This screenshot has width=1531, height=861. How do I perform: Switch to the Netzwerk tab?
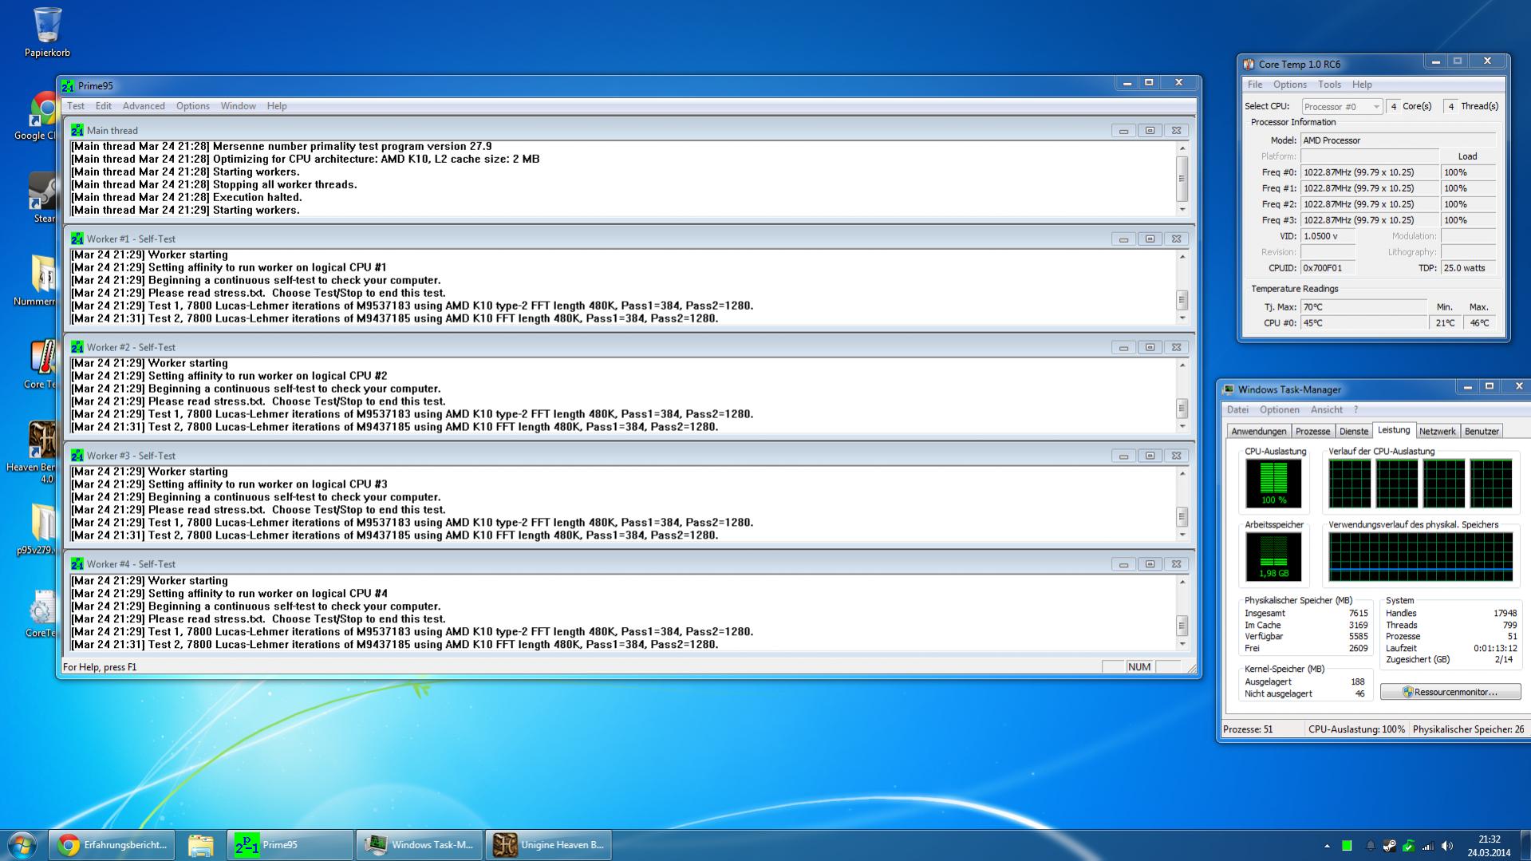point(1438,431)
